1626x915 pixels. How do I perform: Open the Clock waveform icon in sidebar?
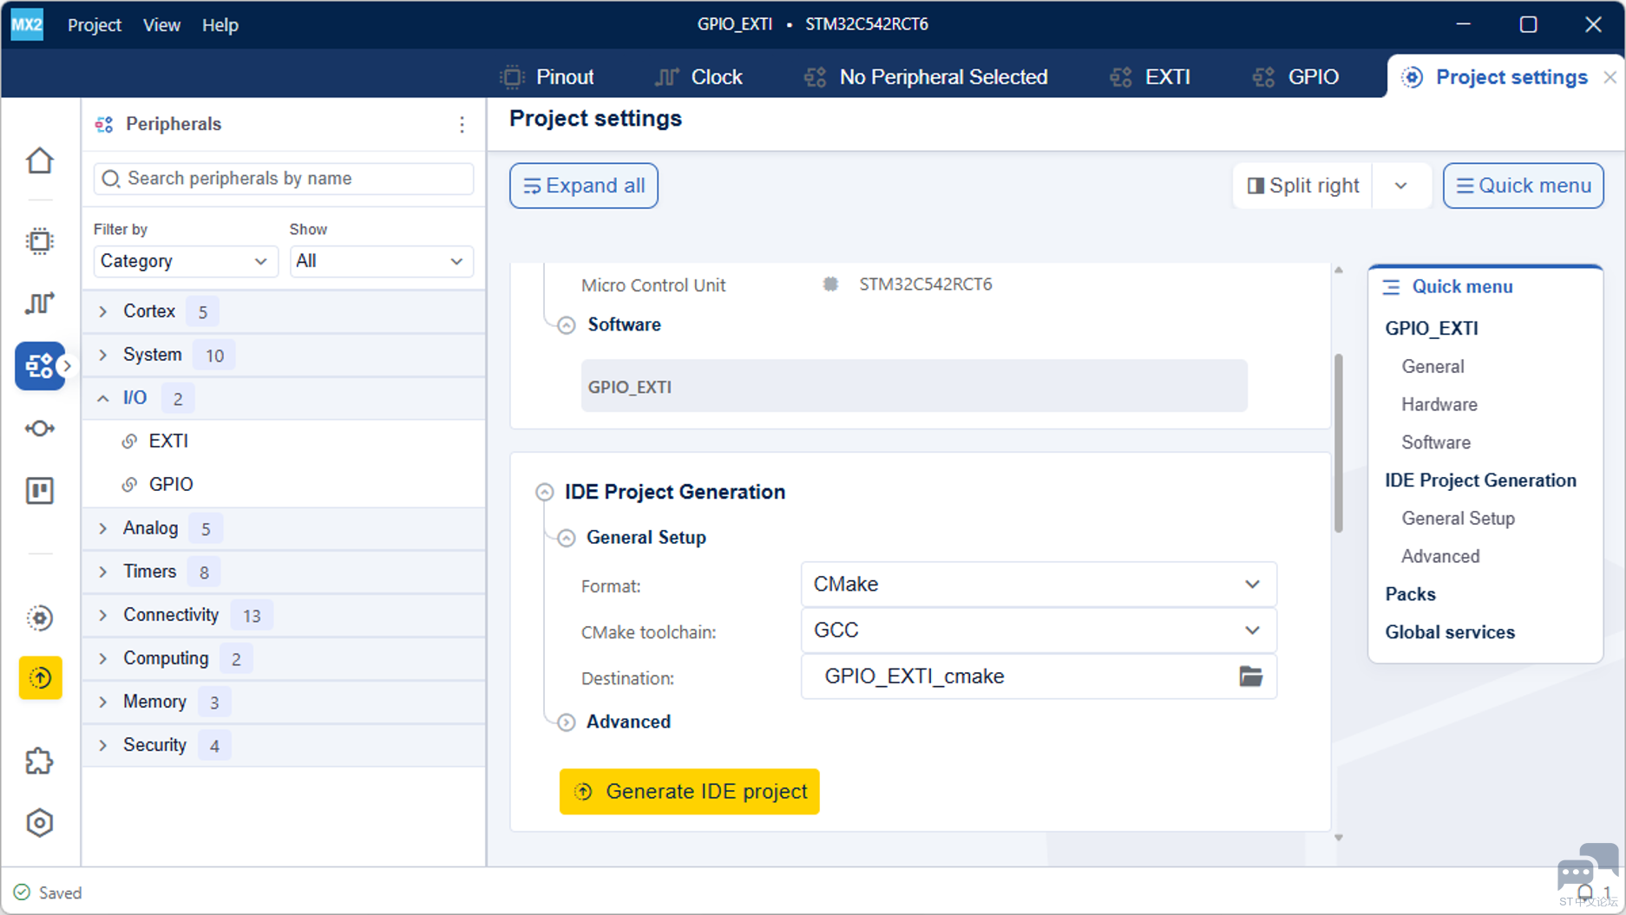[x=40, y=303]
